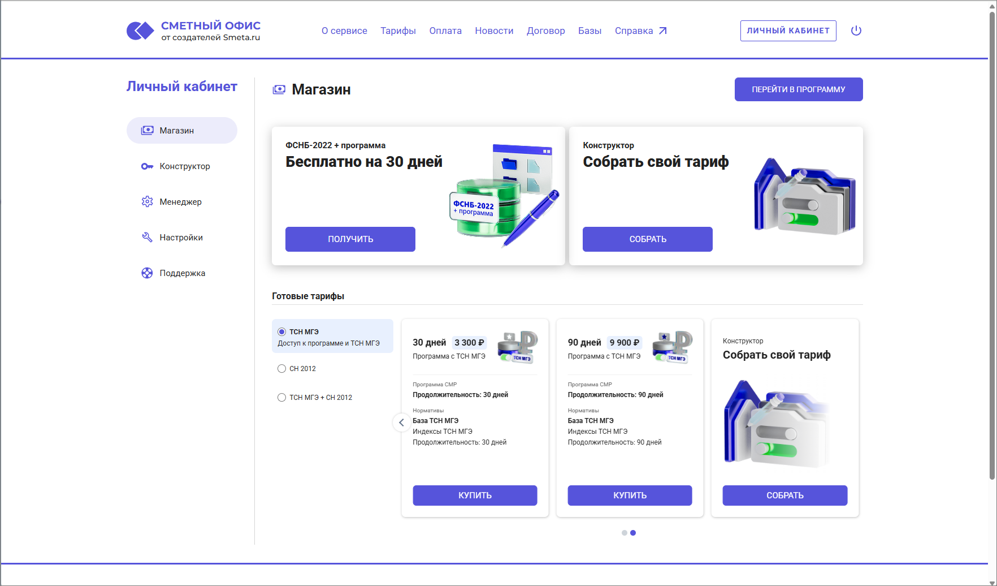Select the ТСН МГЭ radio option
The width and height of the screenshot is (997, 586).
click(281, 332)
